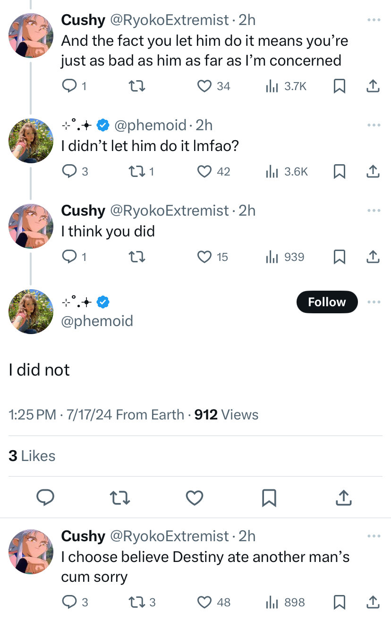Share the main "I did not" tweet
The height and width of the screenshot is (620, 391).
345,498
